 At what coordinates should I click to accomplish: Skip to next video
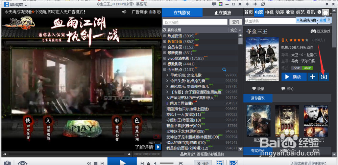pos(142,163)
